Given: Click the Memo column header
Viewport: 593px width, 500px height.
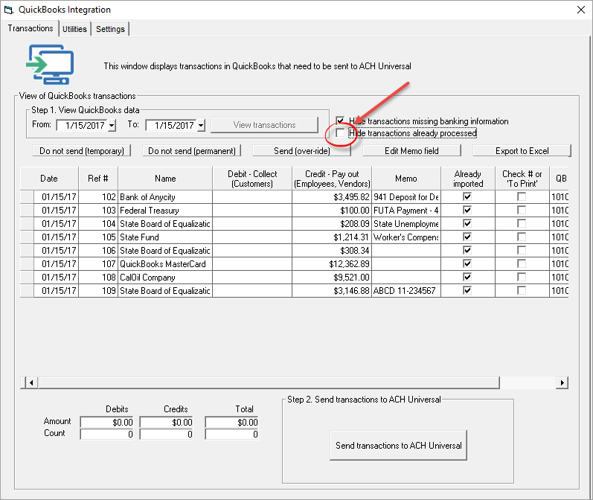Looking at the screenshot, I should pyautogui.click(x=406, y=179).
